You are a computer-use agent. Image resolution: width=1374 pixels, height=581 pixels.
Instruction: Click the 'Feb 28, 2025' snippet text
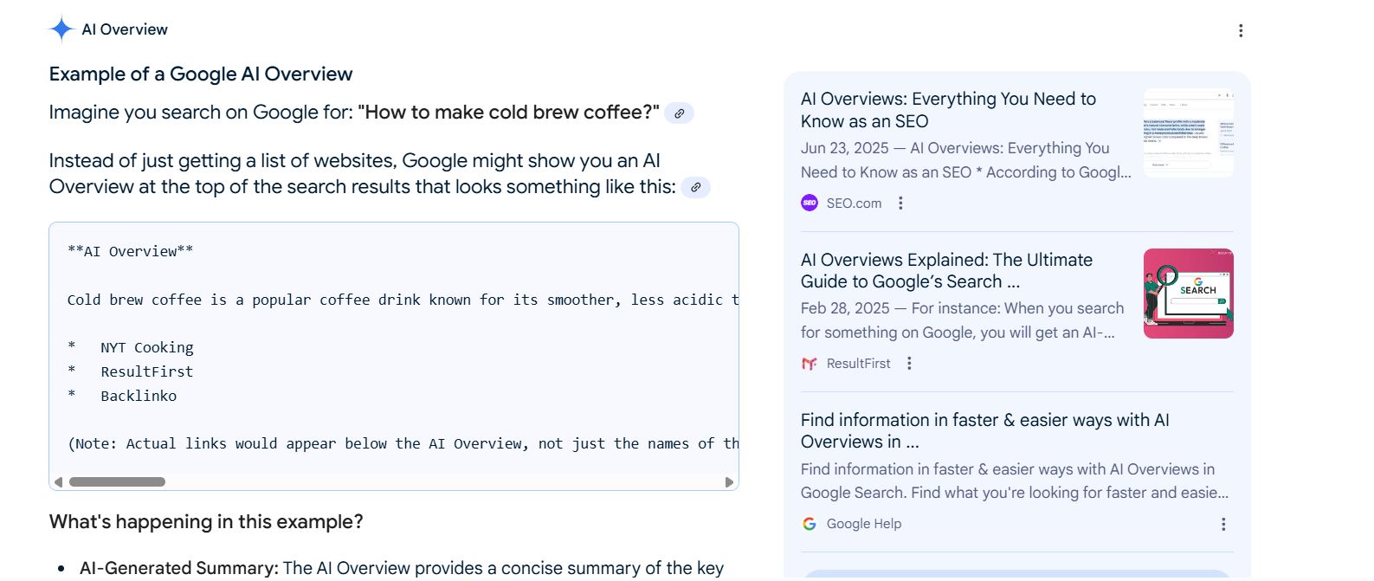point(962,320)
